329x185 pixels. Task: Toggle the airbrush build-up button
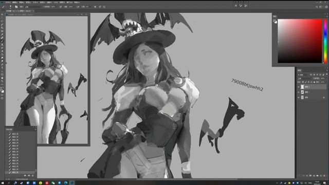pyautogui.click(x=78, y=7)
